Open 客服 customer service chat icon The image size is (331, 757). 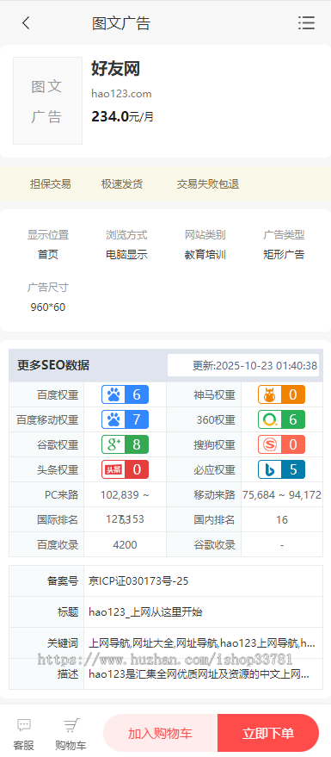[x=23, y=734]
